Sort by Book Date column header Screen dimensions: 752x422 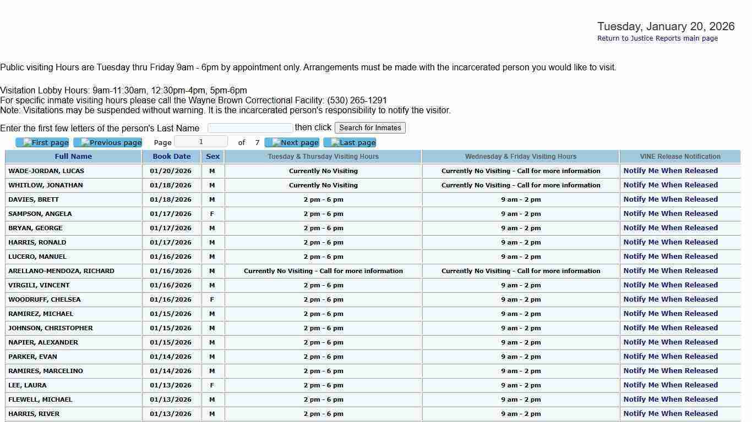point(172,157)
